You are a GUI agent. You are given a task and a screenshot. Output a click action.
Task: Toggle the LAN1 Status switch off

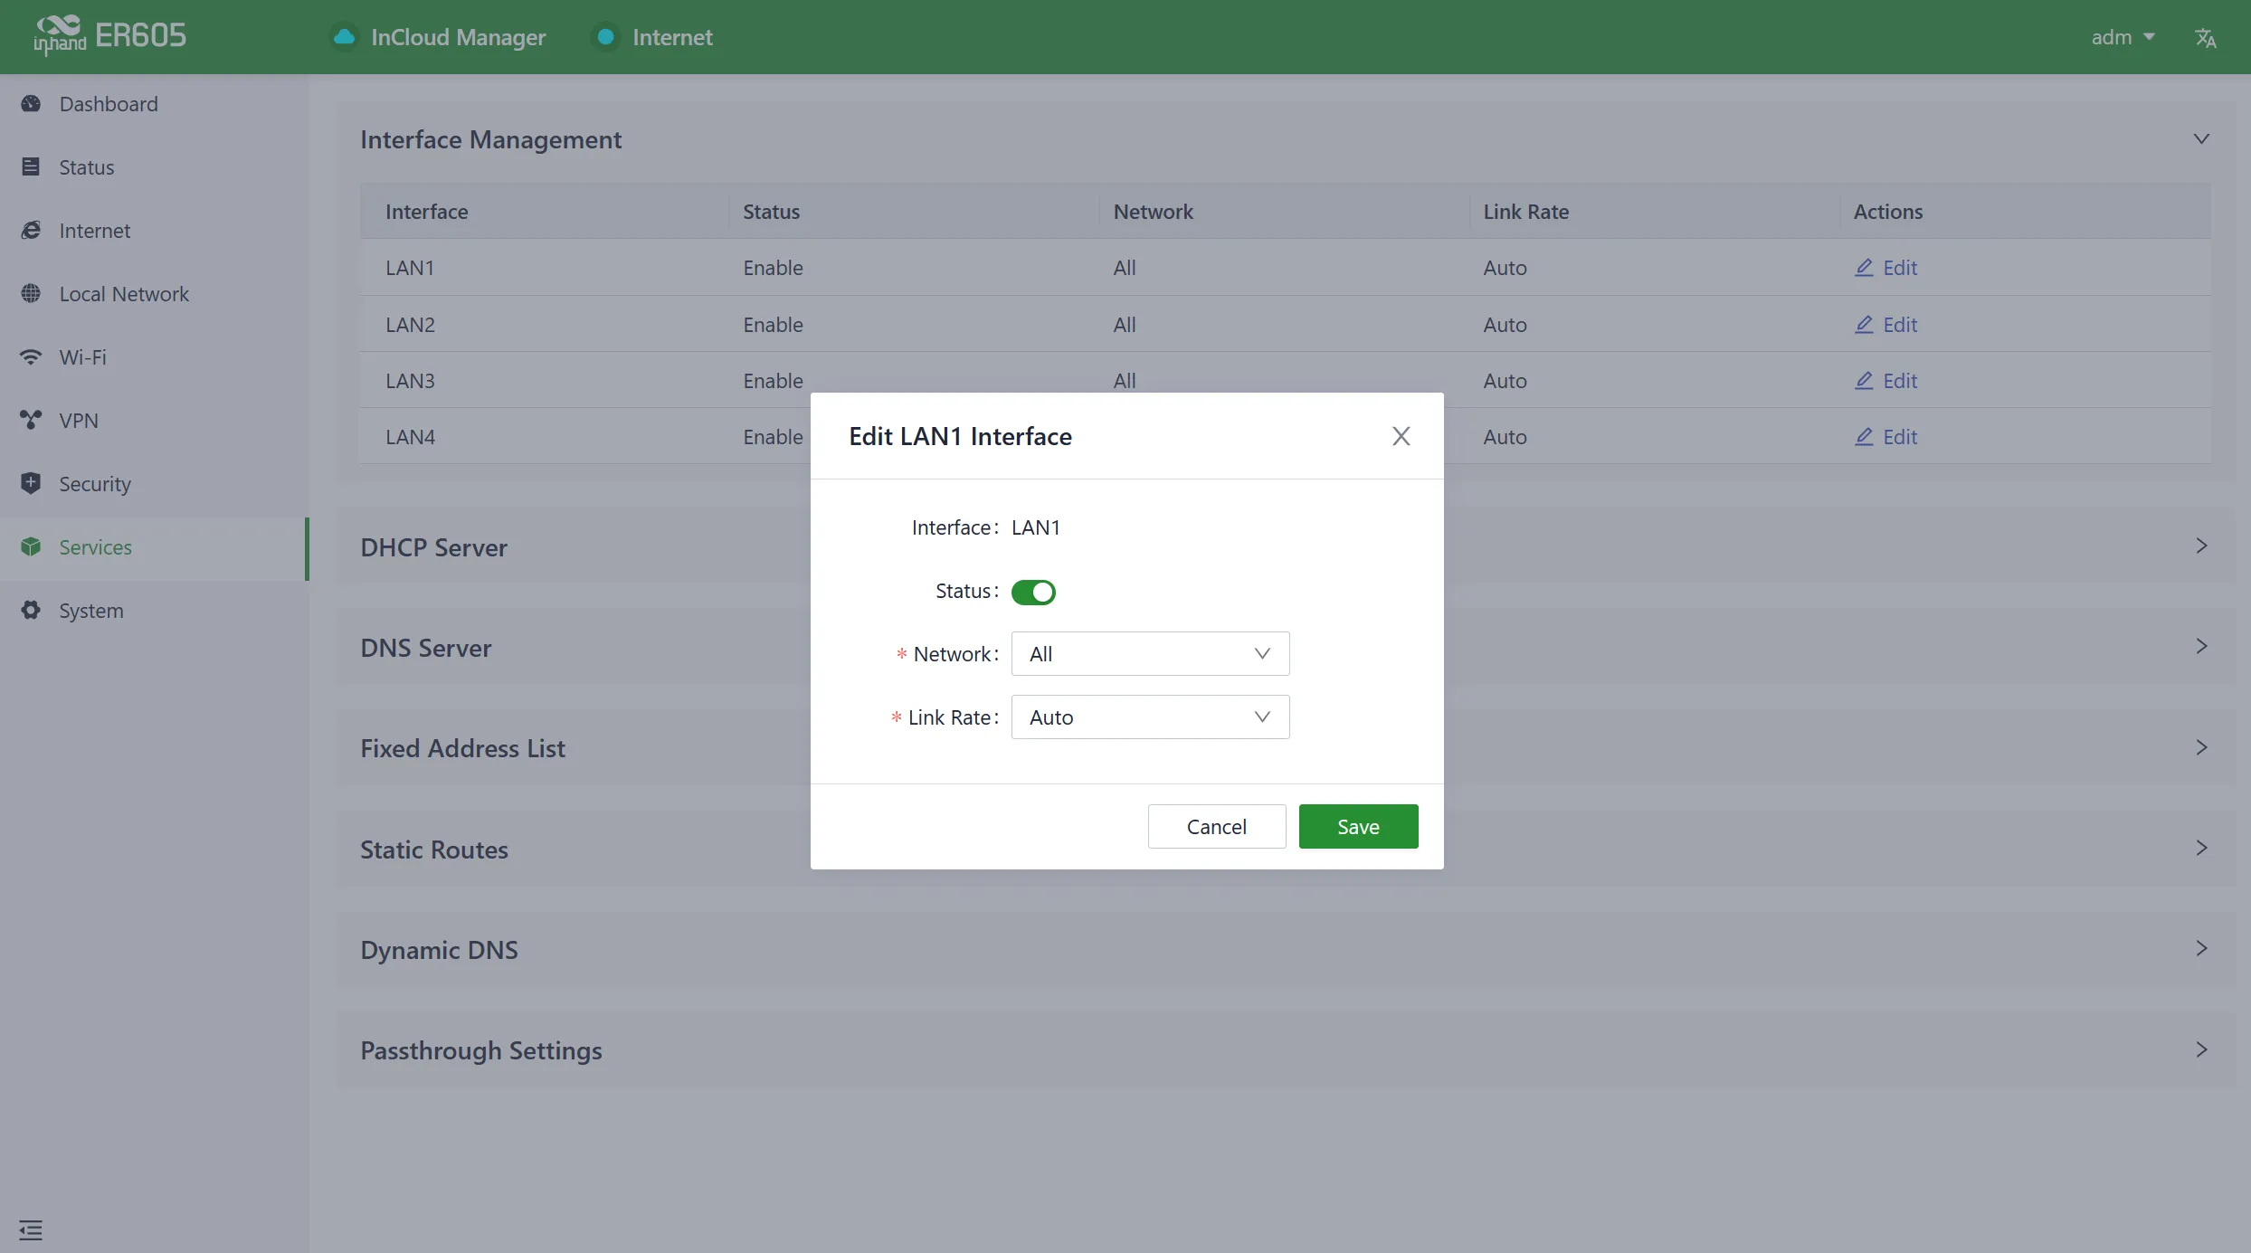[x=1033, y=592]
